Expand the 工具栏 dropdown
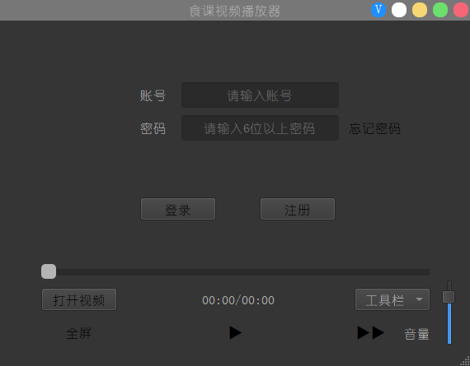Viewport: 470px width, 366px height. pyautogui.click(x=392, y=299)
